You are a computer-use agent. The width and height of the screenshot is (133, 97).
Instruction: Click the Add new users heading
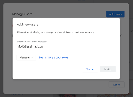click(27, 24)
